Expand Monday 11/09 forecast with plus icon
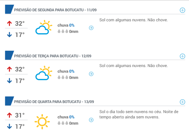The height and width of the screenshot is (140, 189). point(182,10)
